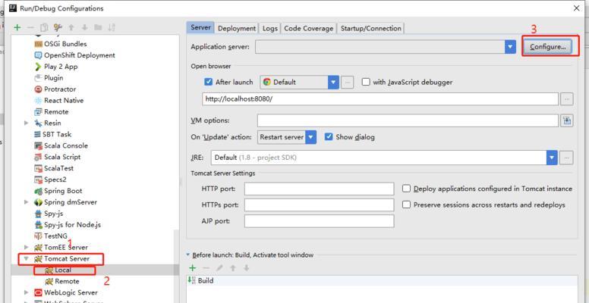Open the Code Coverage tab
The height and width of the screenshot is (303, 589).
pos(309,28)
